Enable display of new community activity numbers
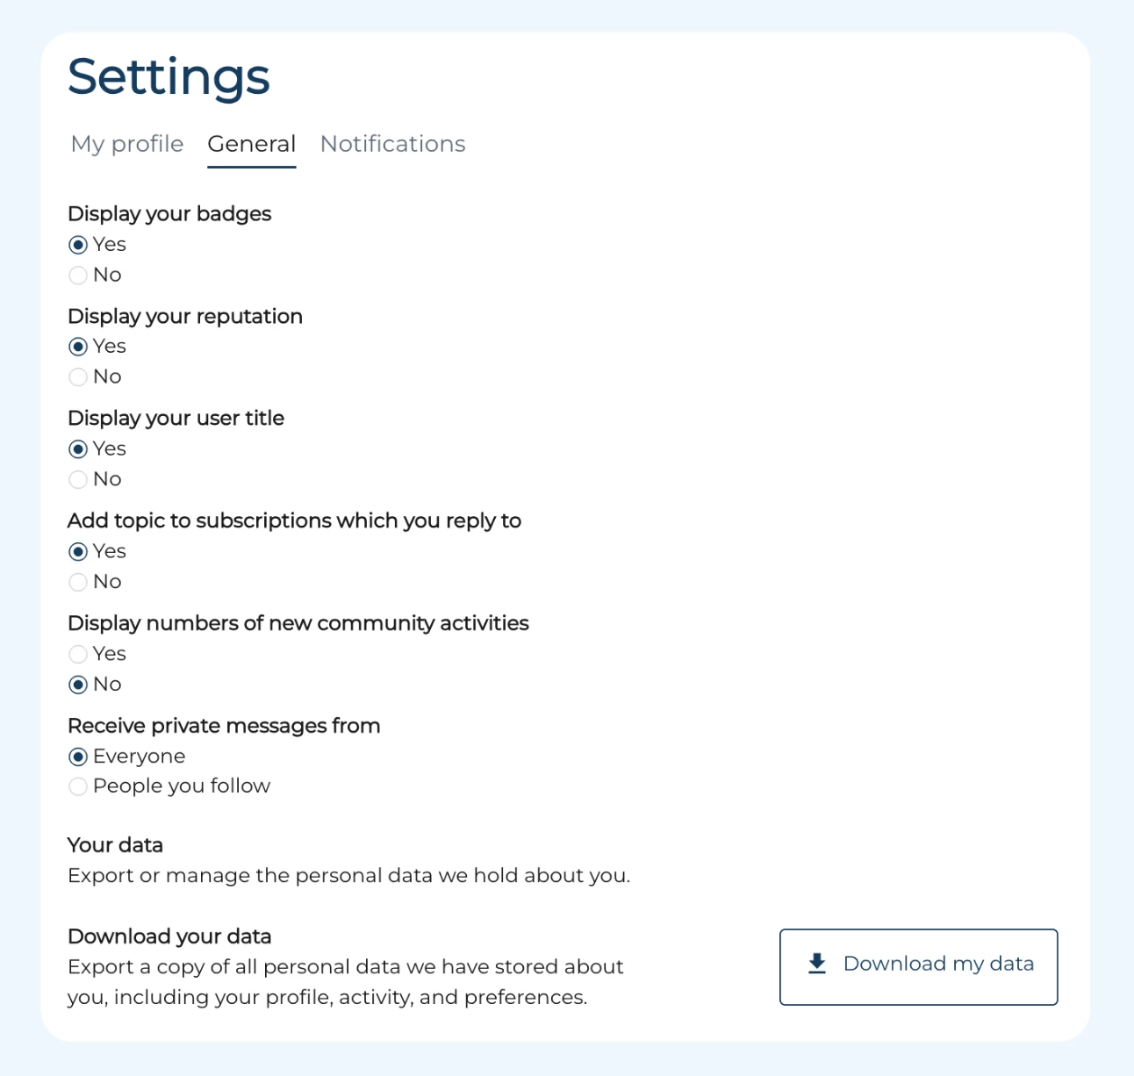 coord(78,654)
